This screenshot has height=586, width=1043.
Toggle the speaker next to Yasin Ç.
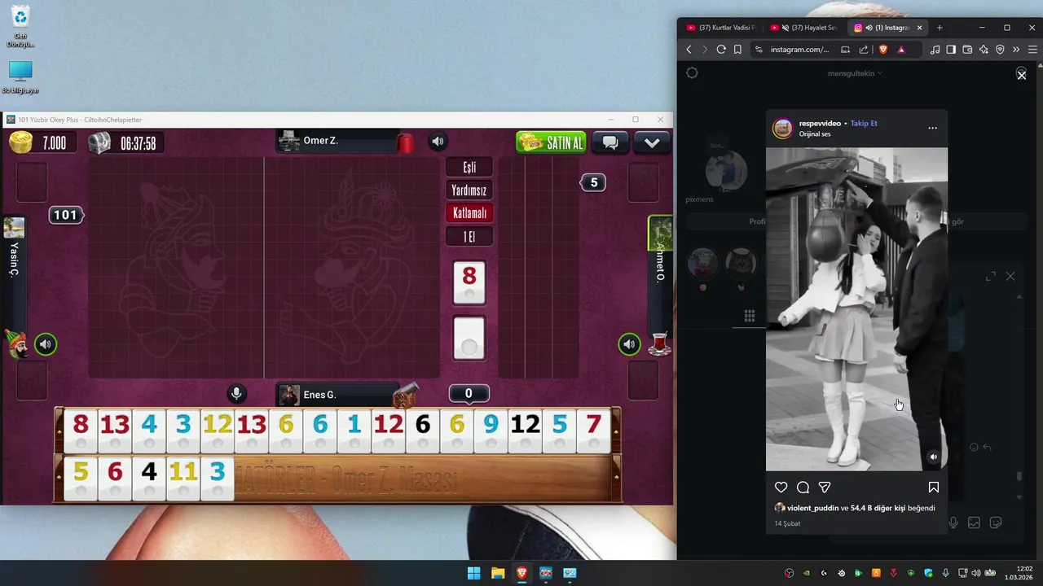point(46,344)
